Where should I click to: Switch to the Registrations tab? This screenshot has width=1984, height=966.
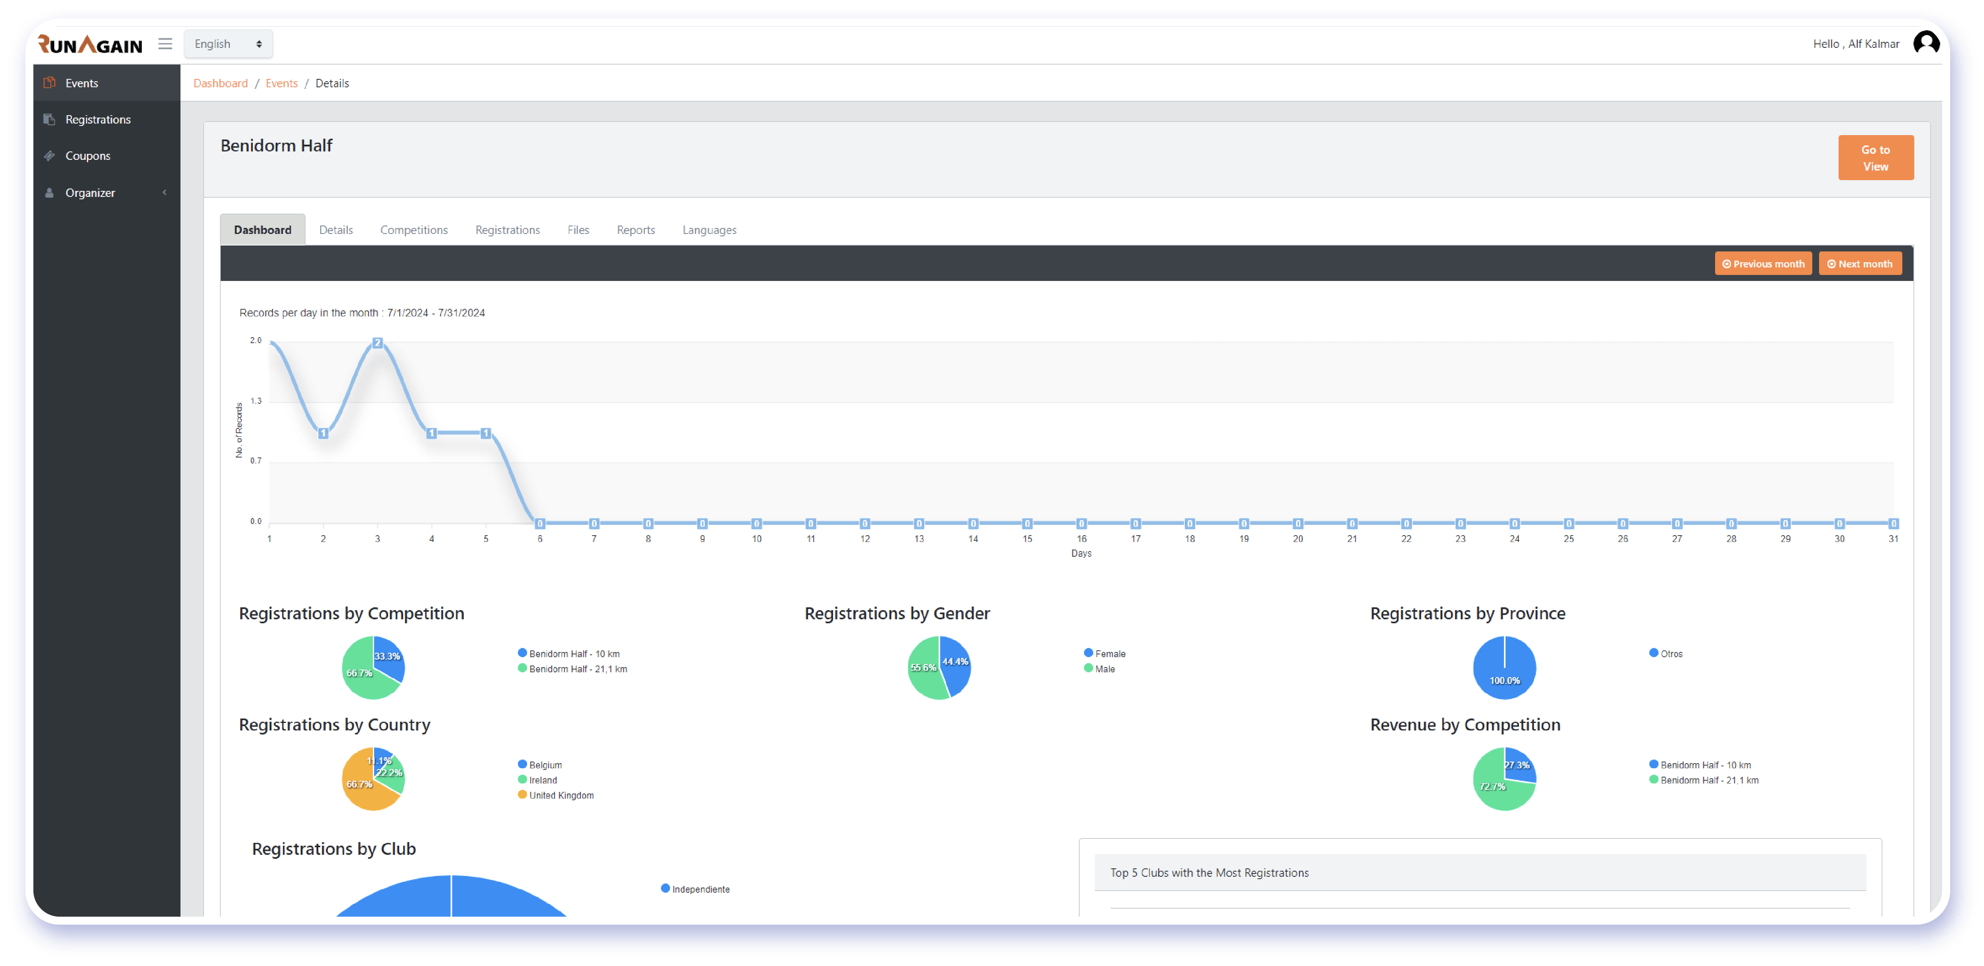pos(508,229)
